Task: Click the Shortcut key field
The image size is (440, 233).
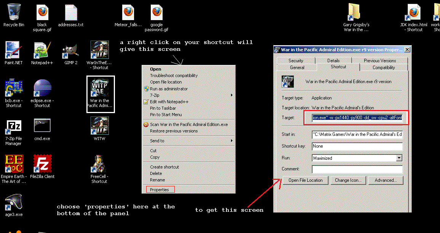Action: tap(357, 146)
